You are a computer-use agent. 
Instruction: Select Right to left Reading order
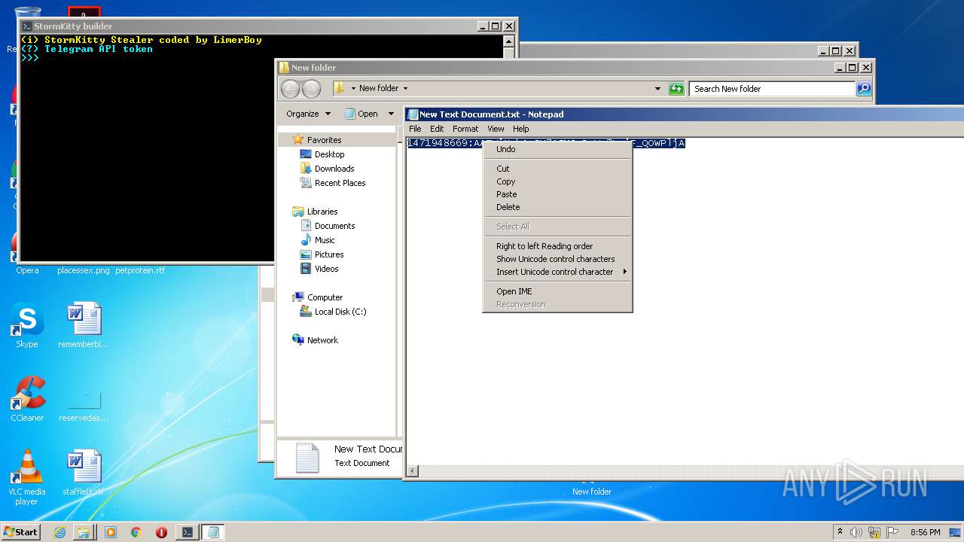[557, 246]
